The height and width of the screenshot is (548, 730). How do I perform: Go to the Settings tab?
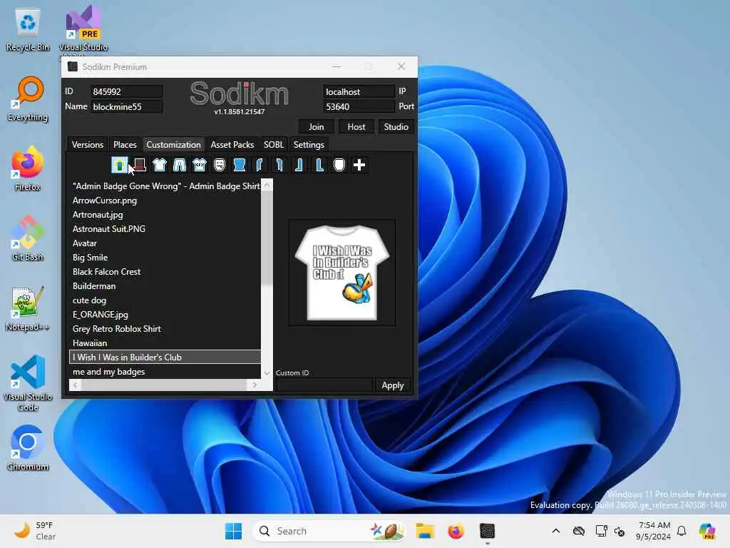tap(309, 144)
